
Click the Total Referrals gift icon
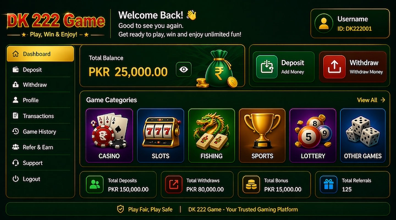[x=328, y=185]
